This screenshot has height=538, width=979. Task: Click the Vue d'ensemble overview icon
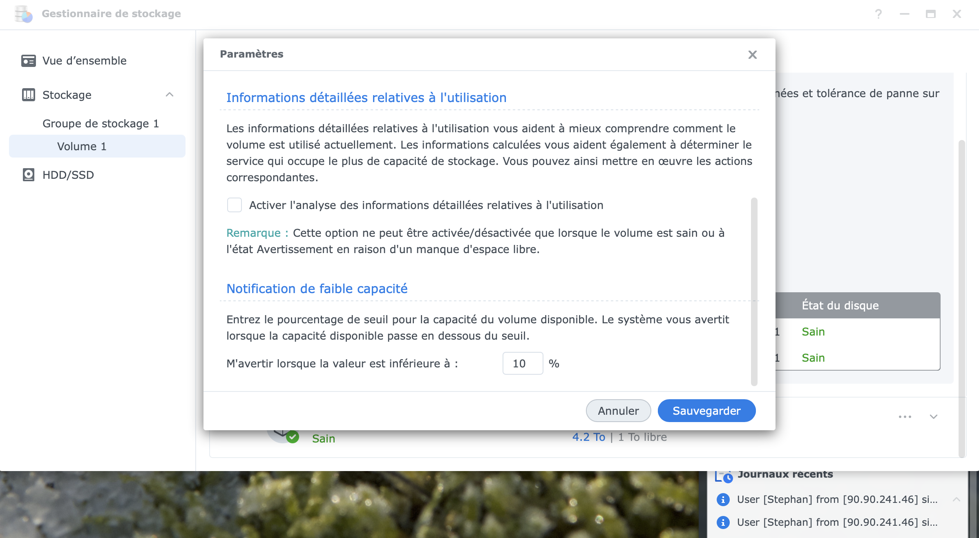[x=28, y=61]
